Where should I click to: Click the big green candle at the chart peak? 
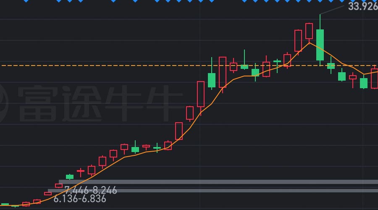coord(320,45)
